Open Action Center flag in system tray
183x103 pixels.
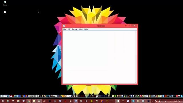156,101
